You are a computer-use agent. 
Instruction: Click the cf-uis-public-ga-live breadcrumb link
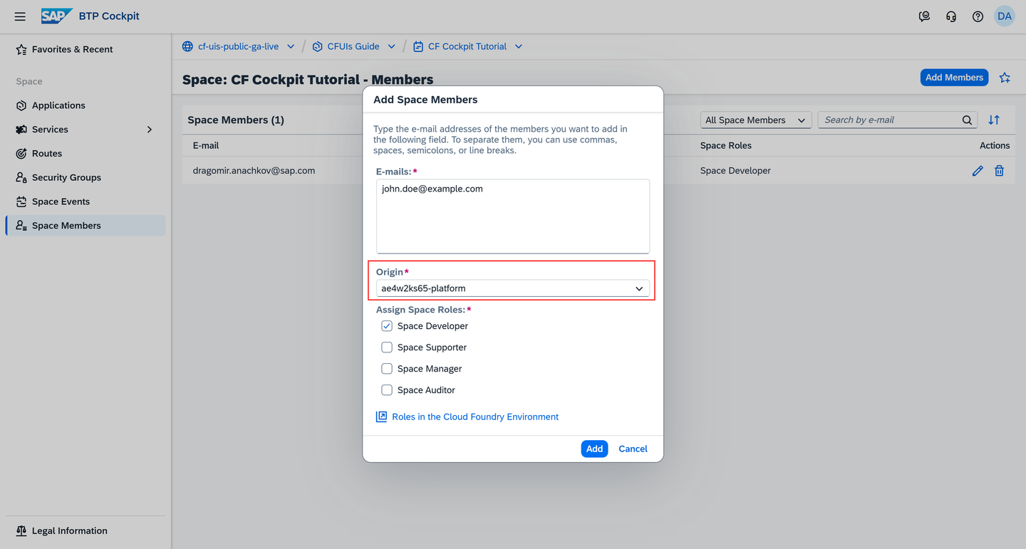pyautogui.click(x=238, y=46)
